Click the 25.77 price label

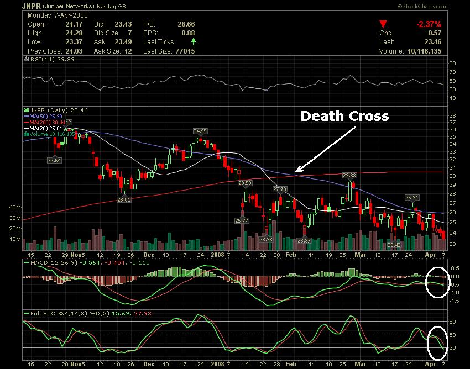coord(242,220)
